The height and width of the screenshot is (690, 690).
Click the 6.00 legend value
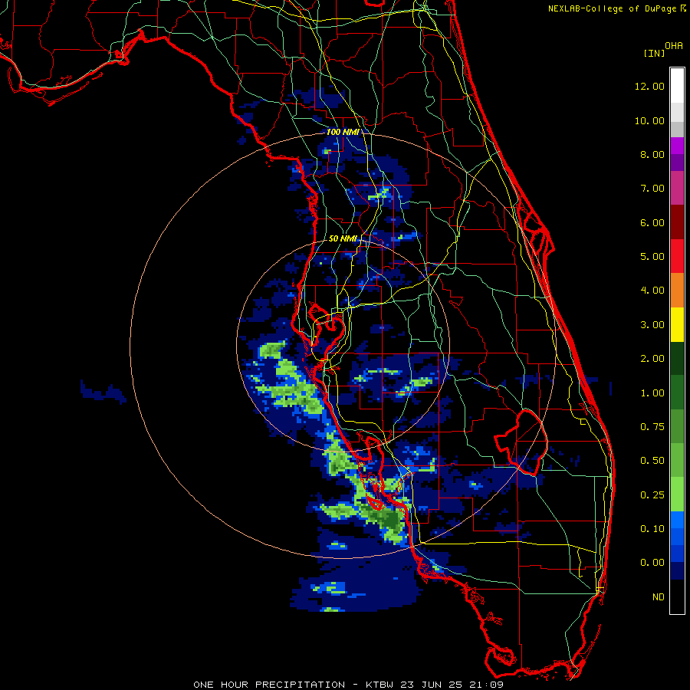click(652, 222)
